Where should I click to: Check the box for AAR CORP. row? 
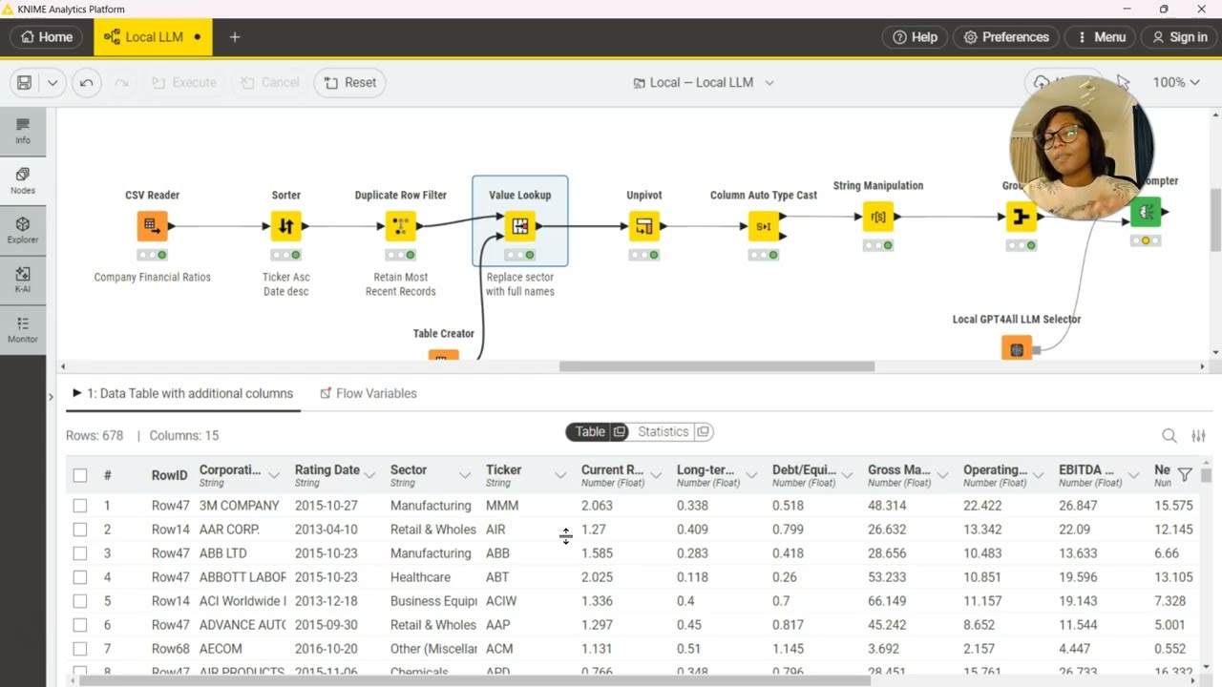click(80, 530)
